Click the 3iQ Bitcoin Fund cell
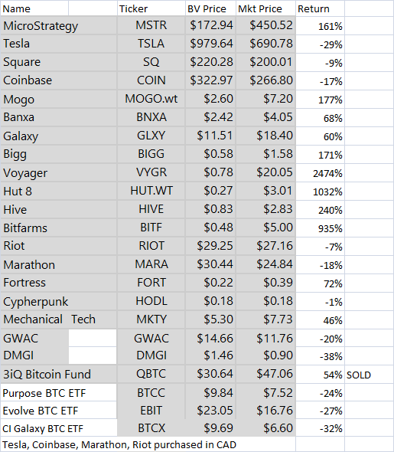 click(x=59, y=375)
